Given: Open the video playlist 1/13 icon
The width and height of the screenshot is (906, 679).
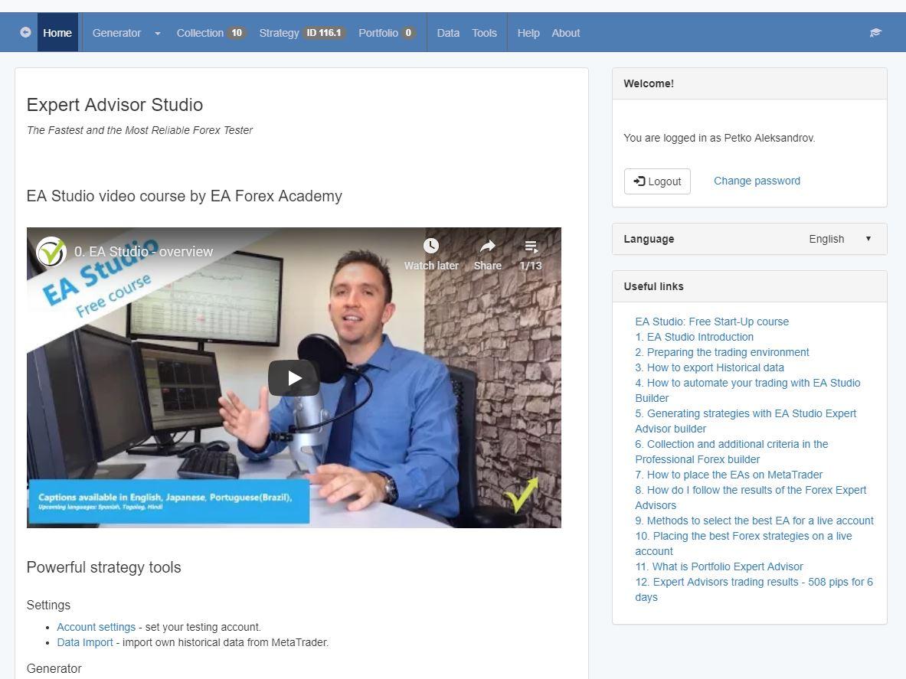Looking at the screenshot, I should (531, 246).
